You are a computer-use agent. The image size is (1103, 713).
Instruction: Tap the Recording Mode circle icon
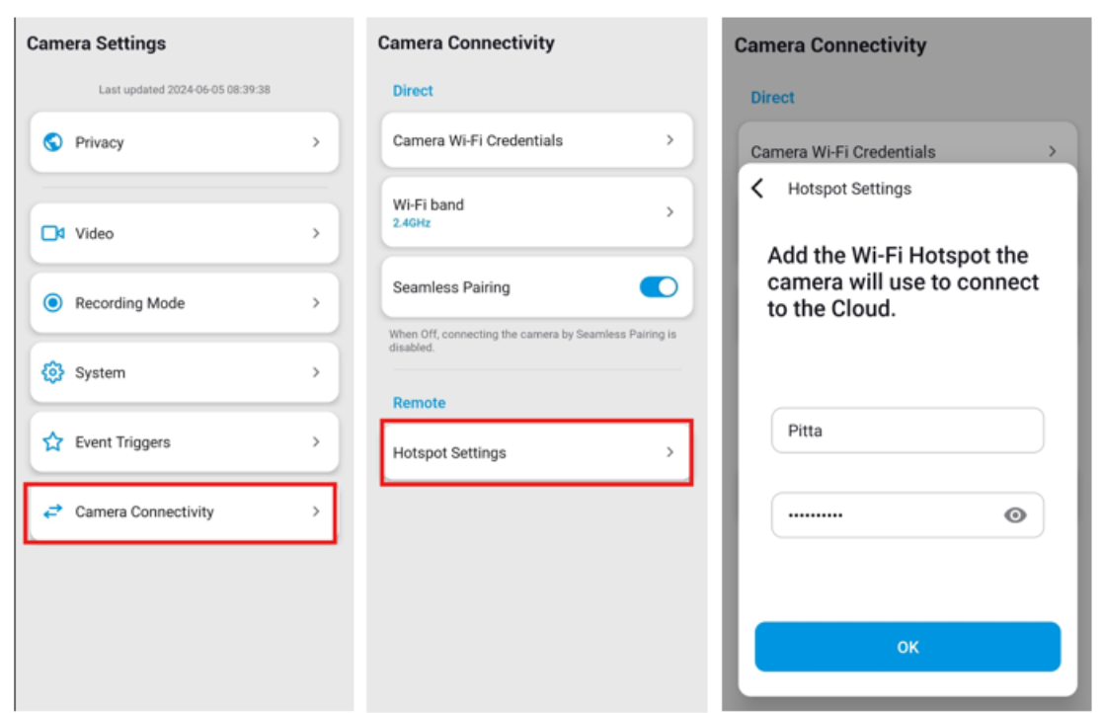tap(52, 302)
